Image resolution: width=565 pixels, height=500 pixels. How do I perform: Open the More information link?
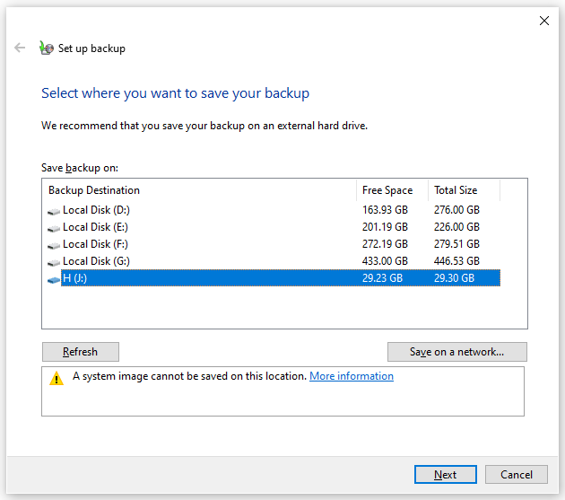352,376
